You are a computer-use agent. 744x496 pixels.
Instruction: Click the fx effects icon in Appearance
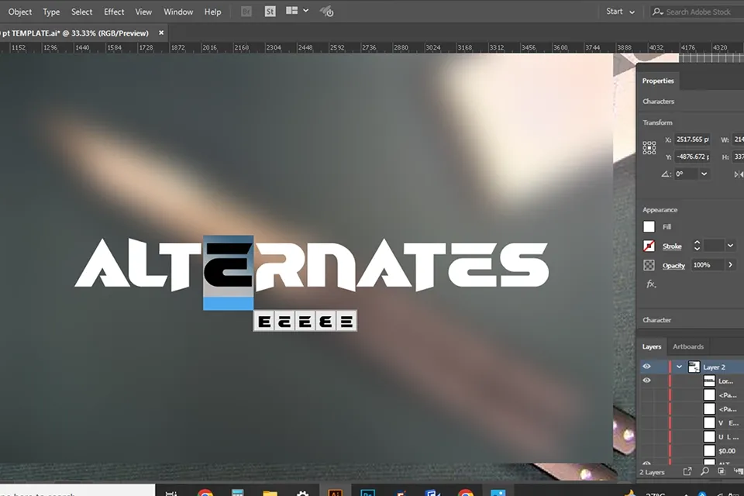(x=650, y=284)
